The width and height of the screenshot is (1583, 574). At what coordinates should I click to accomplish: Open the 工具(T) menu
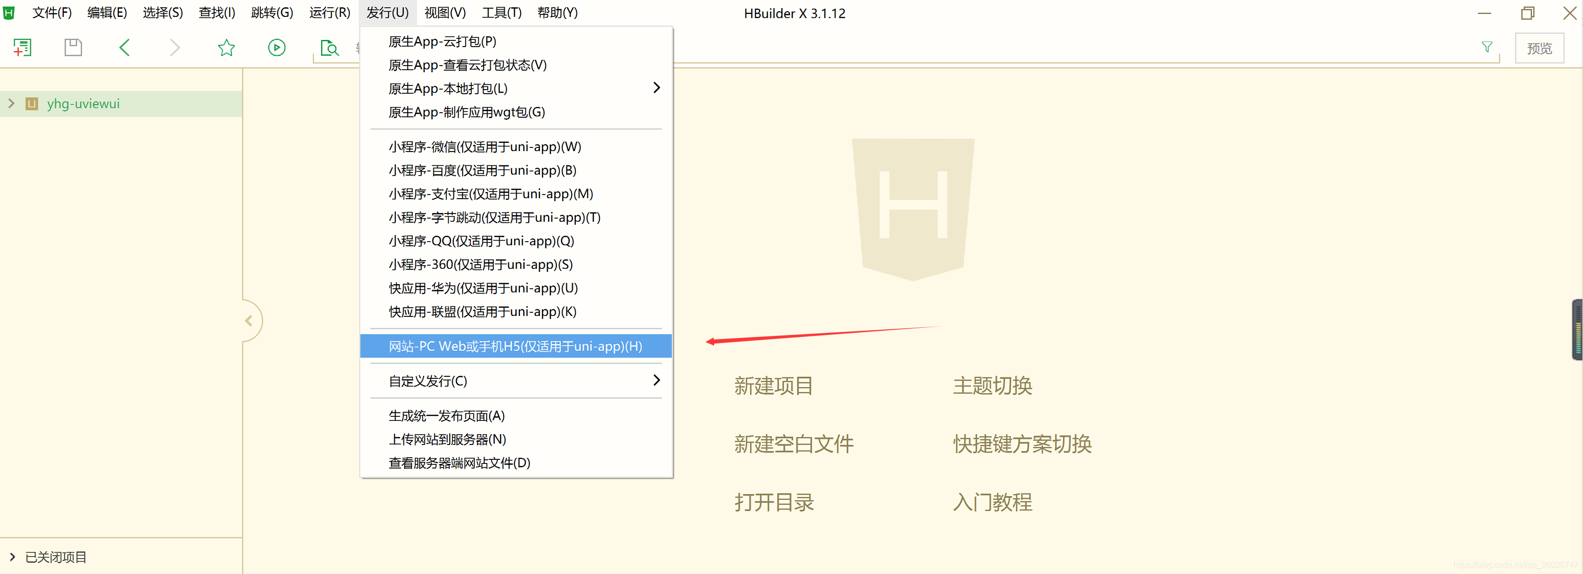coord(502,13)
